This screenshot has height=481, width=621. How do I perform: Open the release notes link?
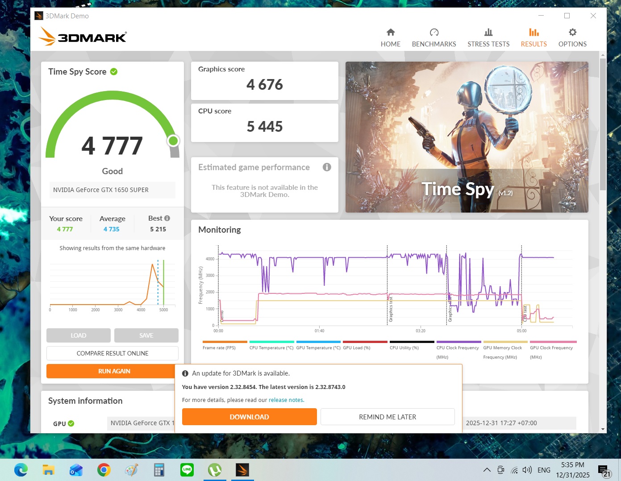[286, 400]
